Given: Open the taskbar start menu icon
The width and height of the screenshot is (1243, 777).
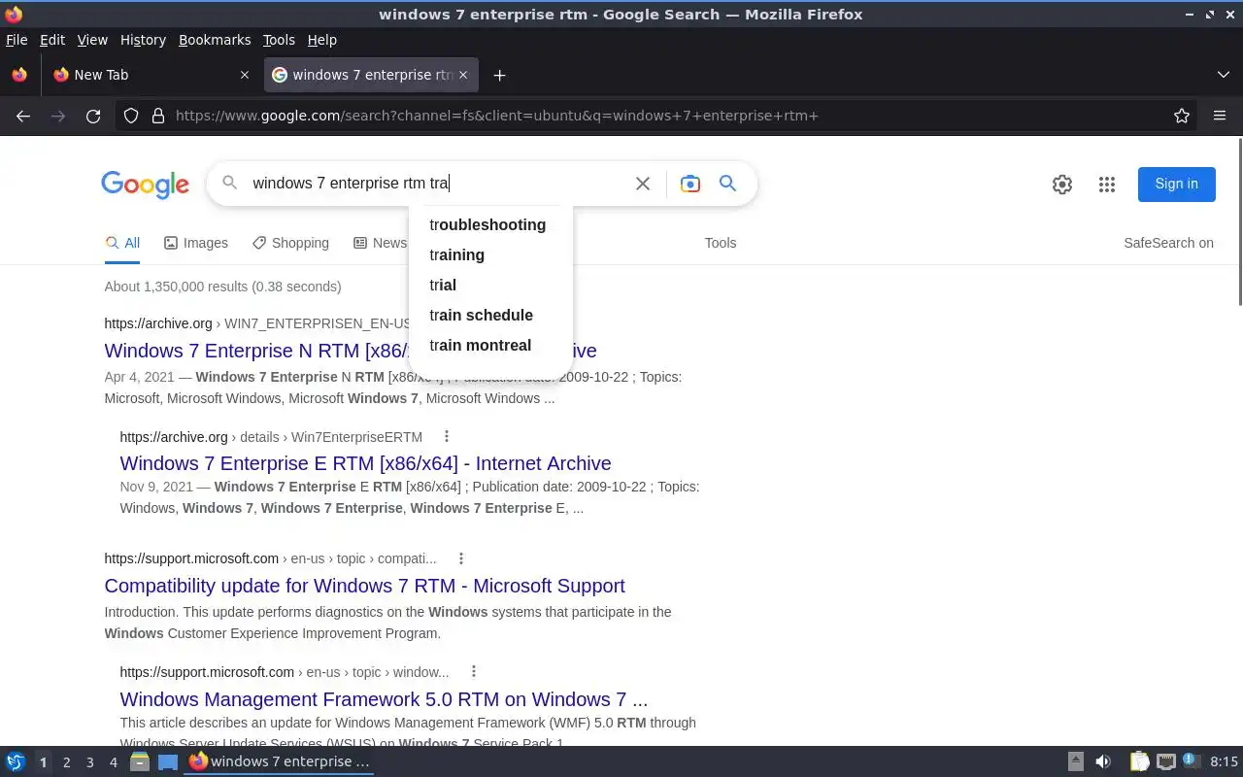Looking at the screenshot, I should point(16,761).
